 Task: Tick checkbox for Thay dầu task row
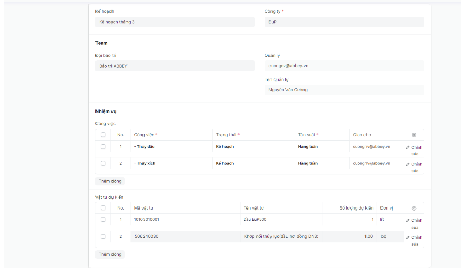[103, 147]
